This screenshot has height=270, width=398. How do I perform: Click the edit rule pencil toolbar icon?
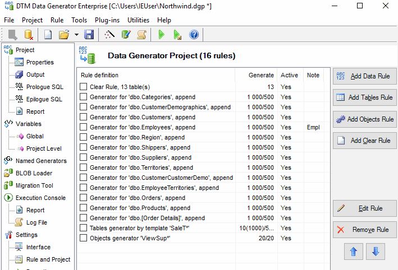click(x=126, y=34)
